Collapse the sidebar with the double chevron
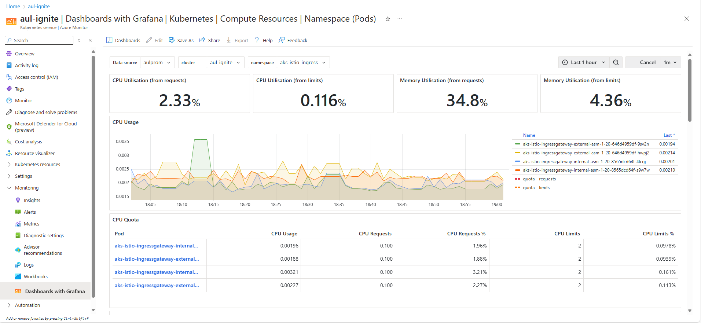The height and width of the screenshot is (323, 701). click(90, 40)
